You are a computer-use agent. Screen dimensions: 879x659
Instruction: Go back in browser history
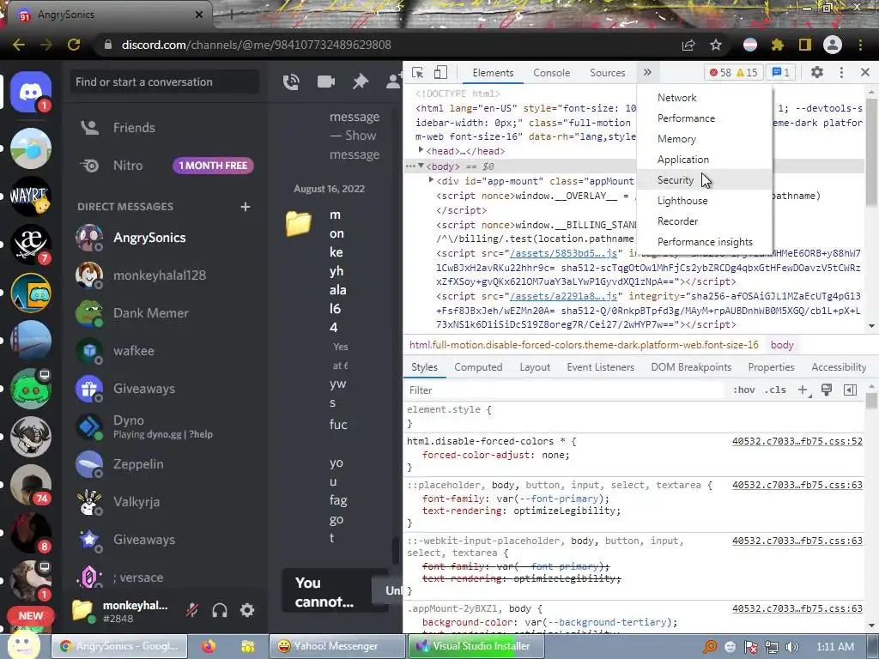coord(19,45)
